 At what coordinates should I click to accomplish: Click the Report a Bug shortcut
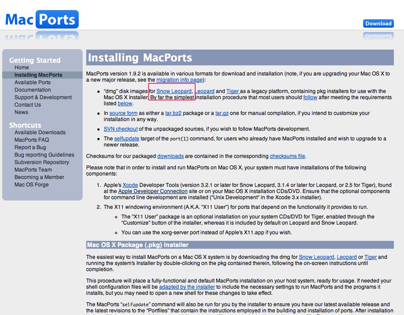30,147
